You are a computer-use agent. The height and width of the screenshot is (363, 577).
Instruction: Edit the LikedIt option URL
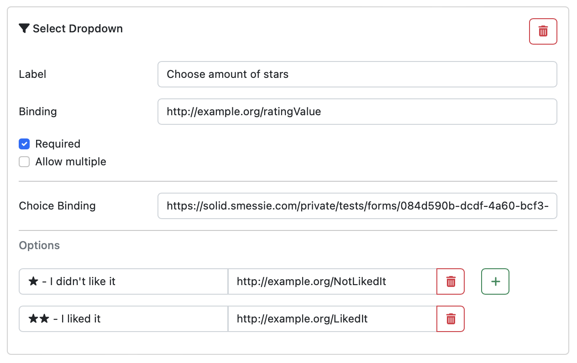(x=332, y=319)
